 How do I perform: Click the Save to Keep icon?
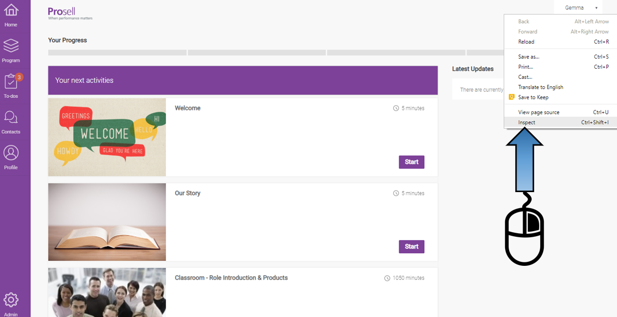pyautogui.click(x=512, y=97)
